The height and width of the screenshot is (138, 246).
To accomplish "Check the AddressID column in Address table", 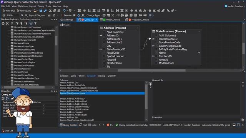I will 104,36.
